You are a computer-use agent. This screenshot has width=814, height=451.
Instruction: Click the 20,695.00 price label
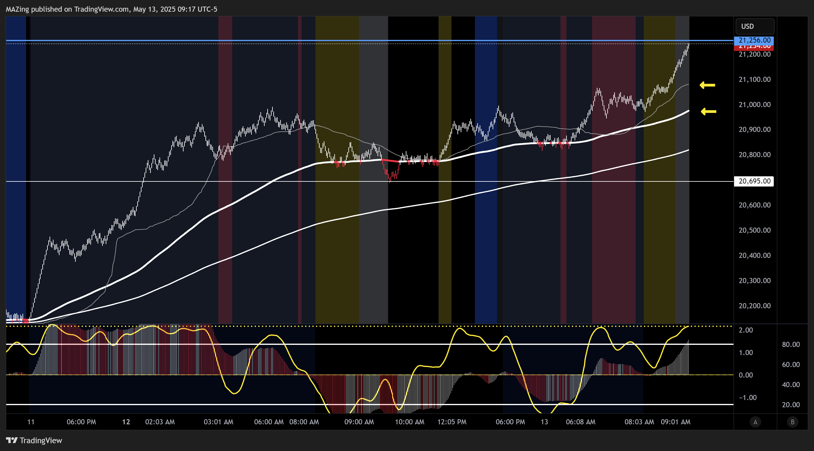[x=754, y=181]
